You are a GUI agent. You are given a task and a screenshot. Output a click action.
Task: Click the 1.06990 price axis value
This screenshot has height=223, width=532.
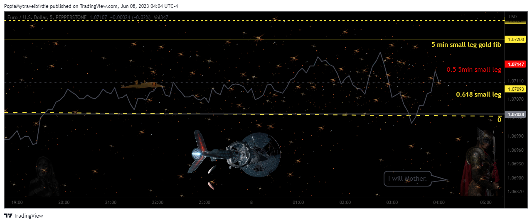(515, 136)
